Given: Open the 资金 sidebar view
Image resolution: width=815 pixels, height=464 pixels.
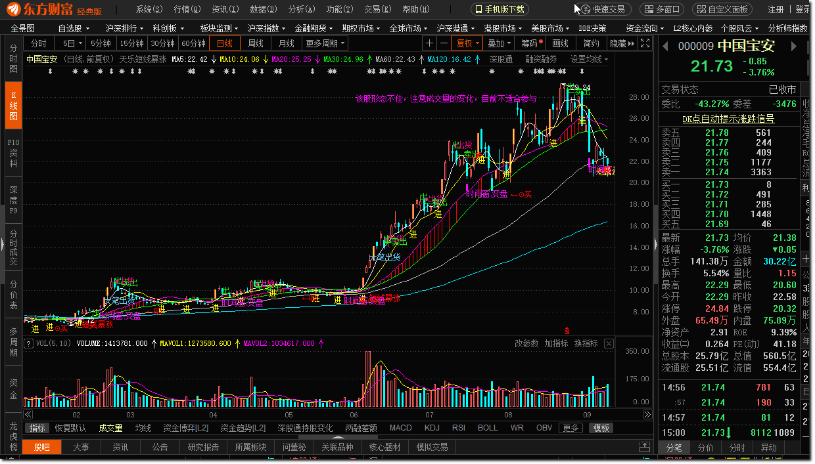Looking at the screenshot, I should [x=13, y=389].
